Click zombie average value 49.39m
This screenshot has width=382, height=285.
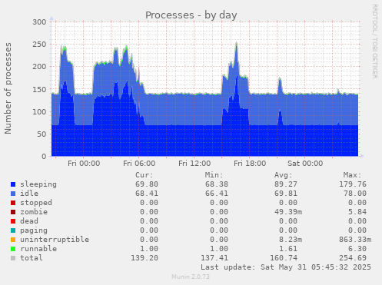tap(288, 212)
